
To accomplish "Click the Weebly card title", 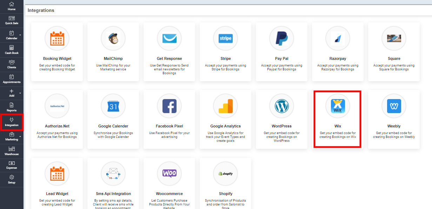I will [394, 126].
